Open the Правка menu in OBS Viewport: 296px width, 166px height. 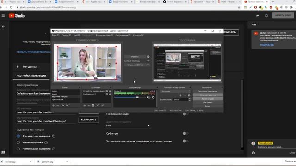[x=66, y=35]
